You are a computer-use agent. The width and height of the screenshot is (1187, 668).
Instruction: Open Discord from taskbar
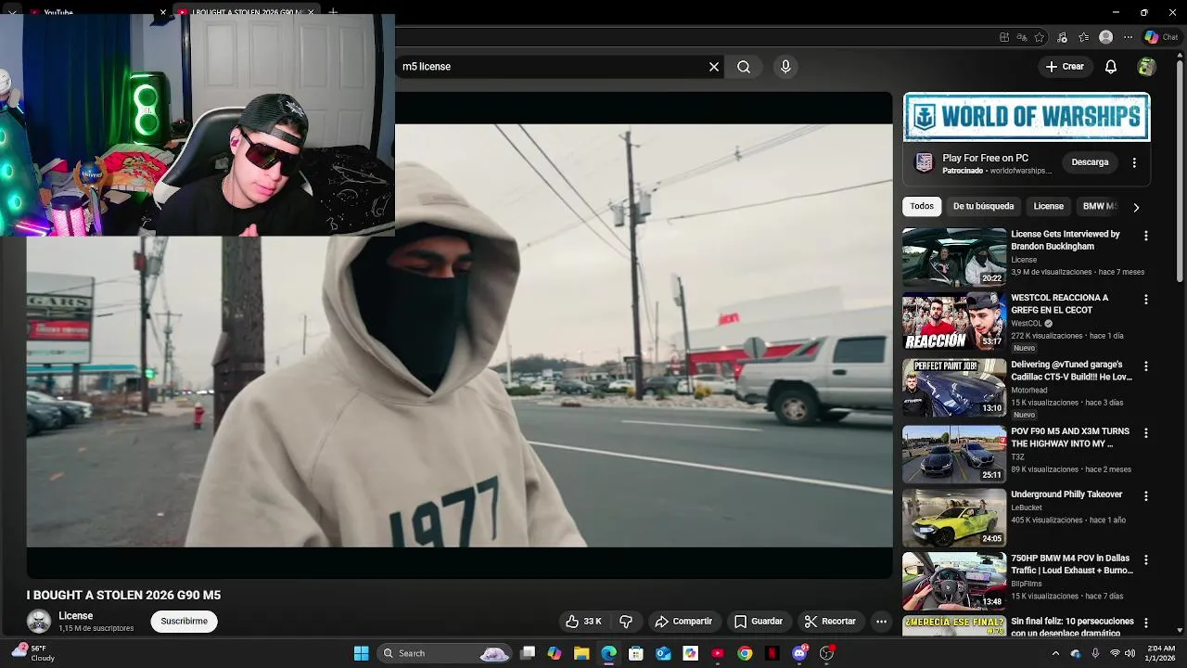point(799,653)
